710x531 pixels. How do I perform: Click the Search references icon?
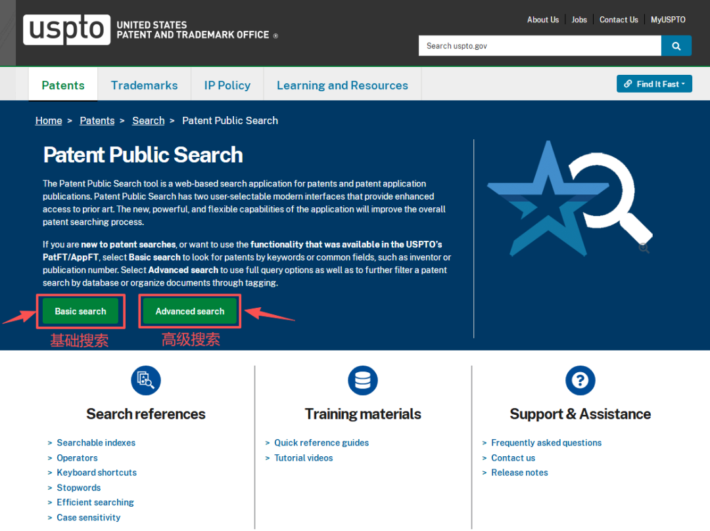(x=146, y=381)
